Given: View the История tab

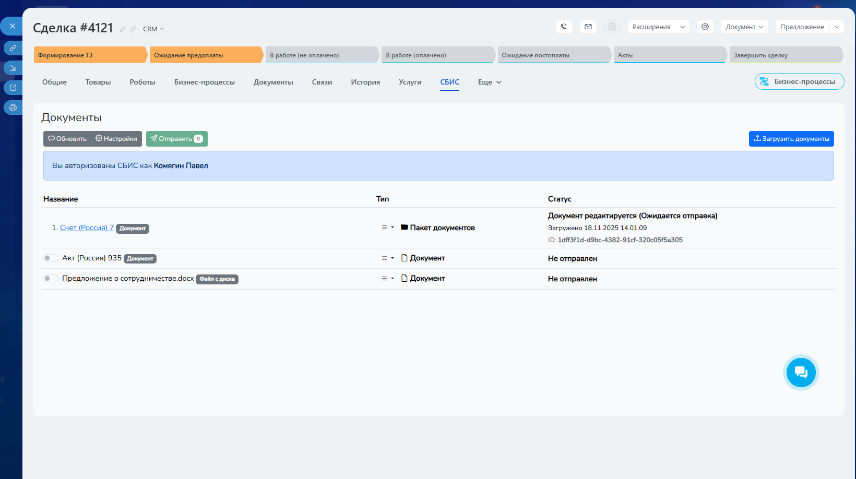Looking at the screenshot, I should 365,82.
